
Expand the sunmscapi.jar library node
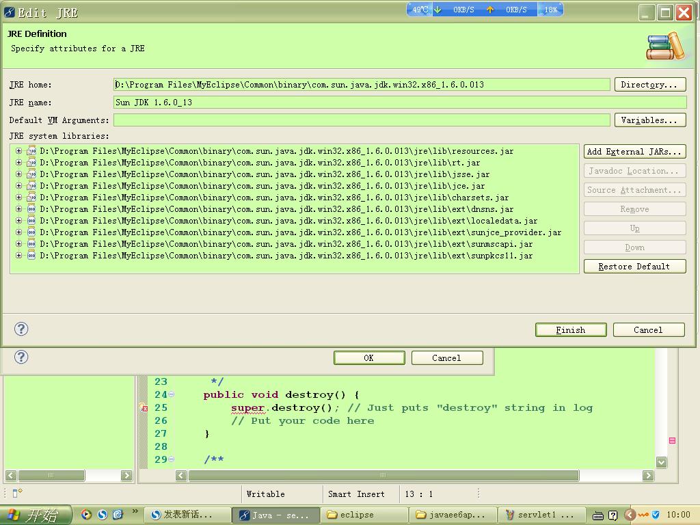(x=18, y=244)
